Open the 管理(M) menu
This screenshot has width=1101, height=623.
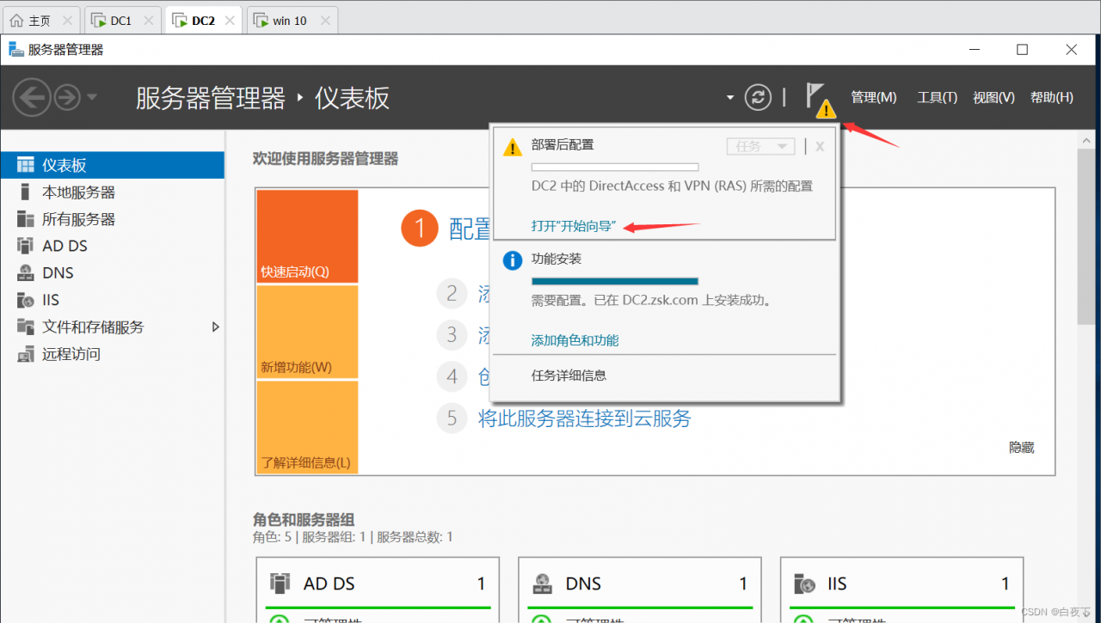[x=874, y=97]
